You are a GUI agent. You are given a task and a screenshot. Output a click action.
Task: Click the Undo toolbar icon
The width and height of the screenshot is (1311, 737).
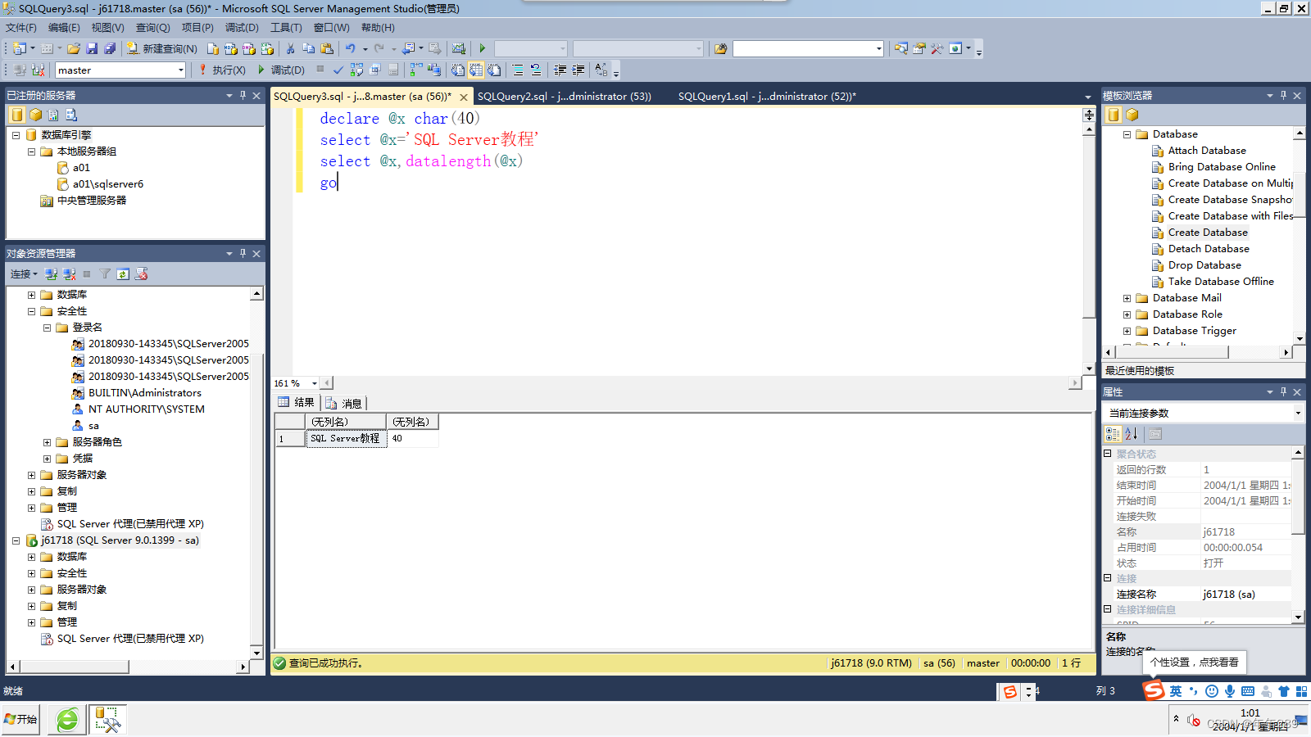pyautogui.click(x=351, y=48)
